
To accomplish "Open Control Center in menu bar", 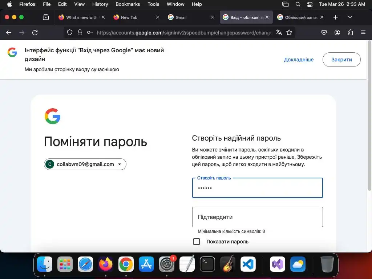I will point(310,4).
